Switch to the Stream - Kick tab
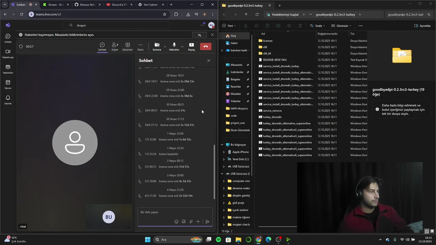The image size is (436, 245). click(x=56, y=5)
